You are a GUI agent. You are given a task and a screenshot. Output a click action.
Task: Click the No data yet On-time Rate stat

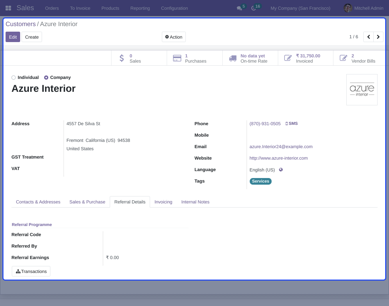[x=250, y=58]
